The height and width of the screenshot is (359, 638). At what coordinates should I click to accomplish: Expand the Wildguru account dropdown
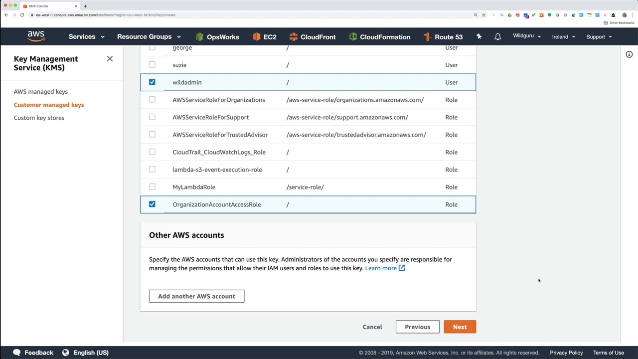[x=526, y=36]
